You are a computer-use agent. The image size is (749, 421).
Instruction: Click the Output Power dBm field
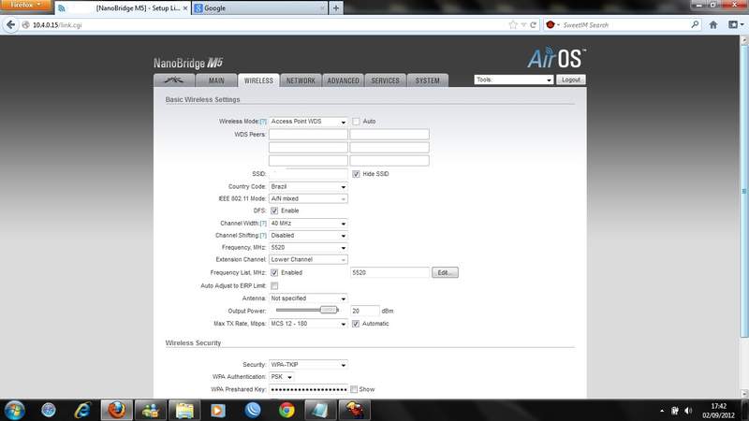pos(365,311)
